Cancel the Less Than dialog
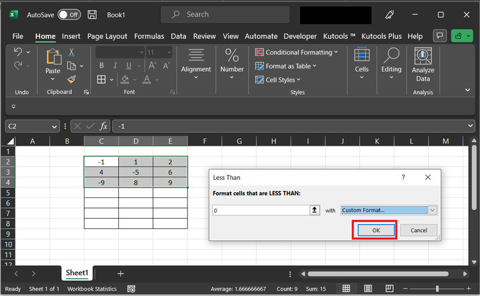 (418, 230)
